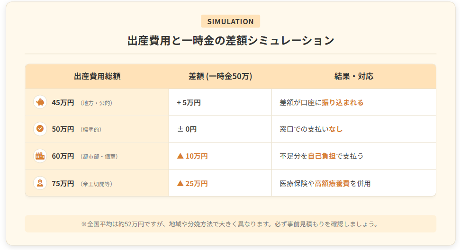Screen dimensions: 460x250
Task: Click the footnote about 全国平均 約52万円
Action: coord(230,224)
